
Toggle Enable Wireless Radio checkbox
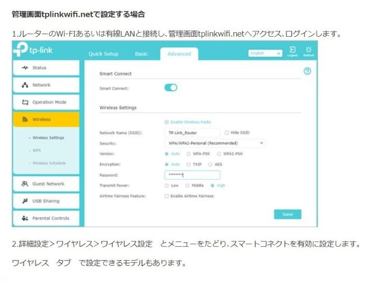[x=166, y=122]
